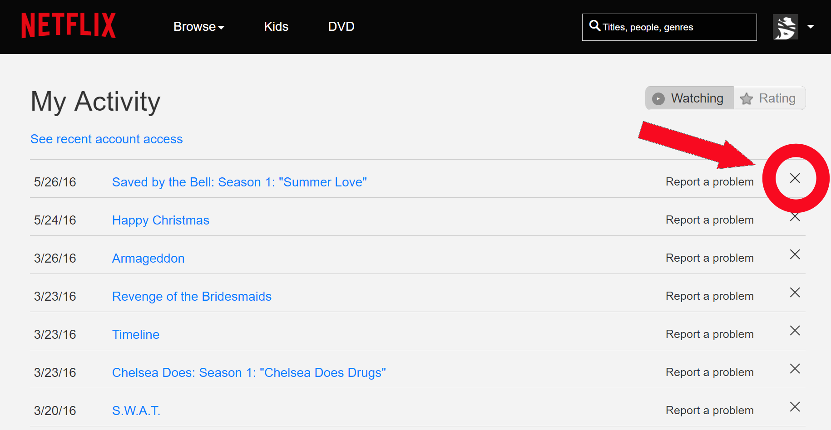Open the account profile dropdown
Screen dimensions: 831x430
811,27
